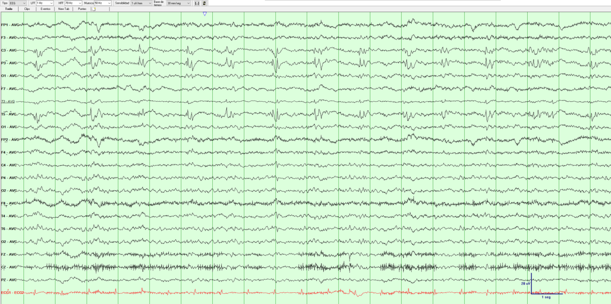Open the Tipo EEG dropdown
The image size is (611, 304).
coord(23,3)
